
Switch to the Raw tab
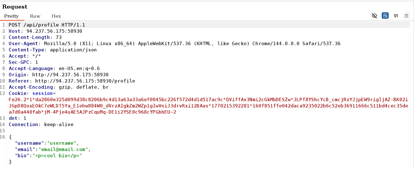click(x=35, y=16)
